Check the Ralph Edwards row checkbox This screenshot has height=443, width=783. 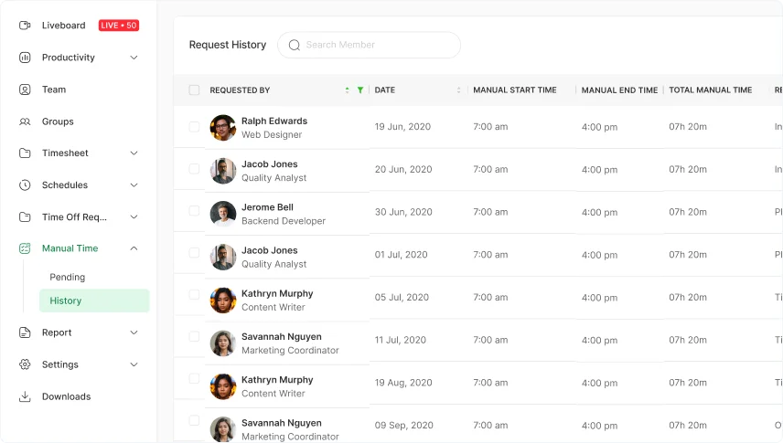194,127
